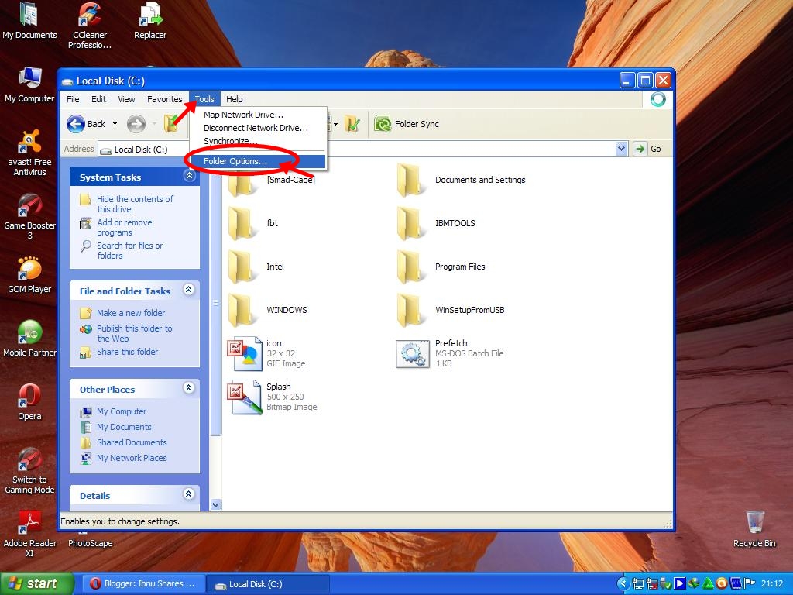Viewport: 793px width, 595px height.
Task: Open the Help menu
Action: [x=234, y=99]
